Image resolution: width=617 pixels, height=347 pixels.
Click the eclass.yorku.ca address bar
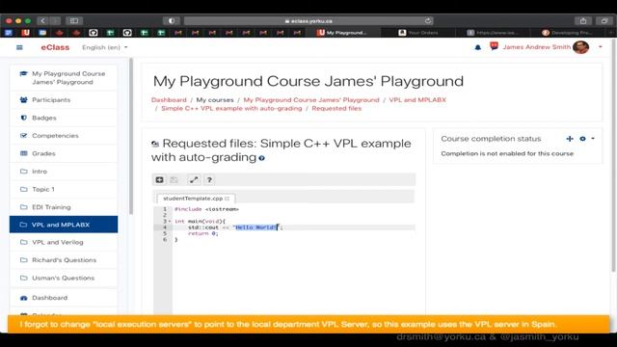point(308,21)
